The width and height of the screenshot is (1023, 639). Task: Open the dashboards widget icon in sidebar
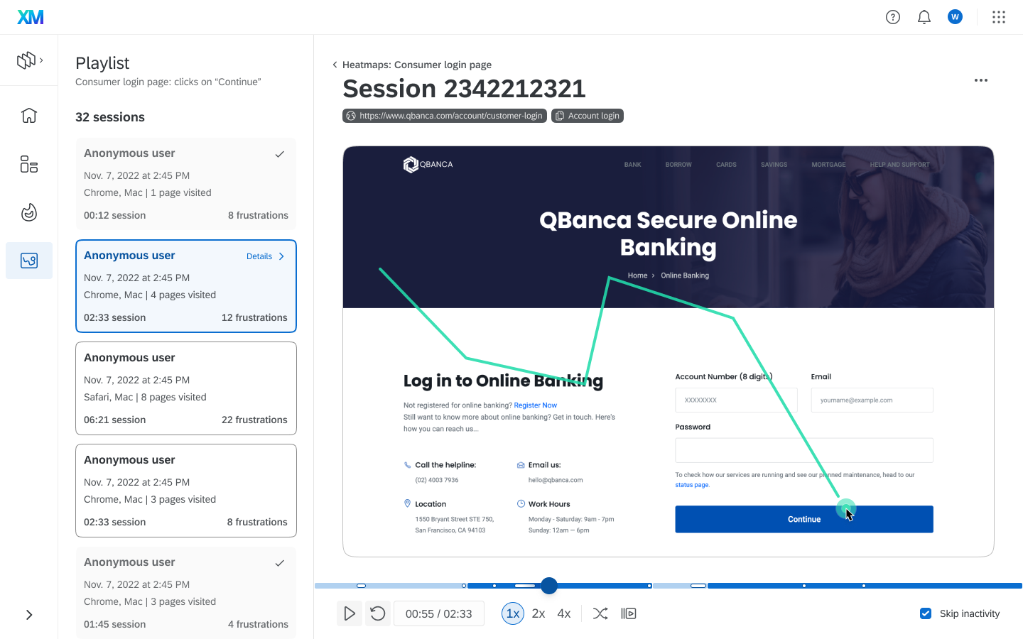click(x=29, y=164)
